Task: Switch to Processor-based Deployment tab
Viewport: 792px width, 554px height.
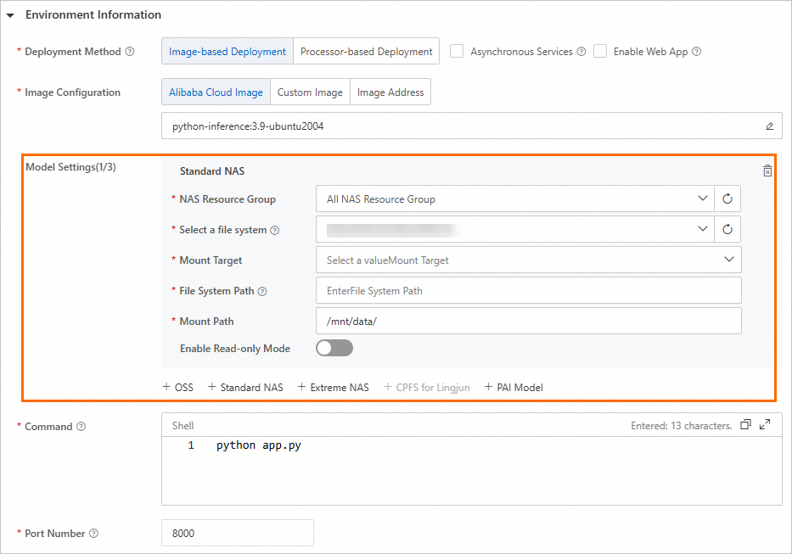Action: click(366, 52)
